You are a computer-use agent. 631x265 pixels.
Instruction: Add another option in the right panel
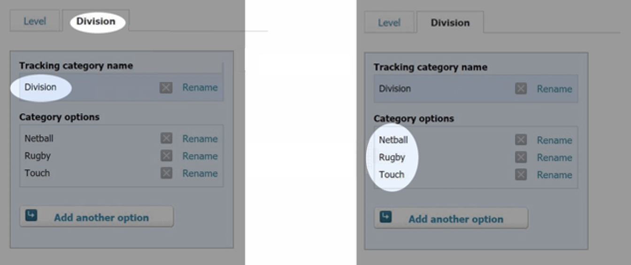pos(451,218)
